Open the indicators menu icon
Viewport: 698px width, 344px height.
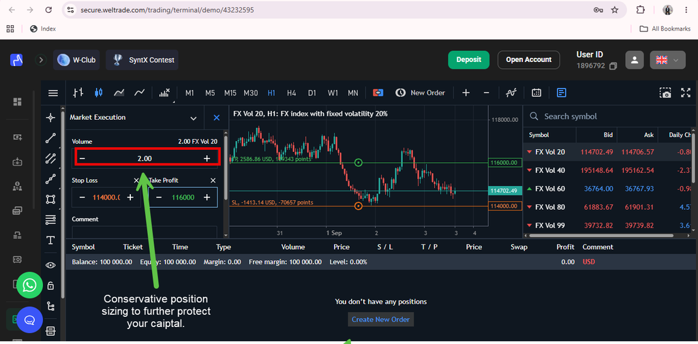tap(164, 93)
